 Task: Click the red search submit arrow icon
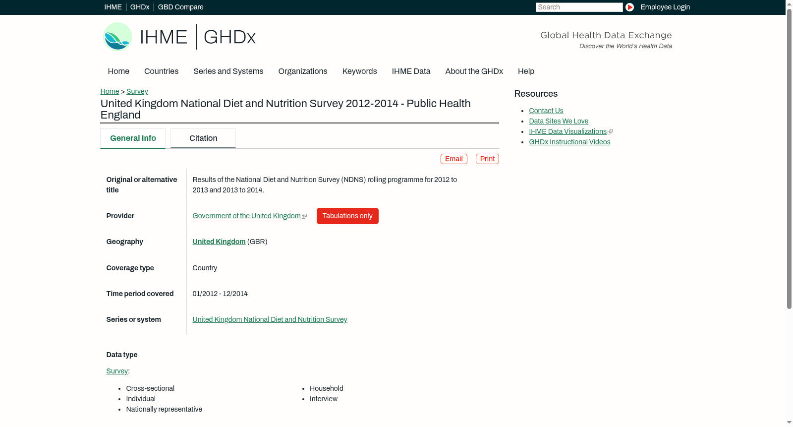(x=629, y=7)
